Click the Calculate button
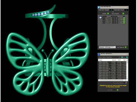The height and width of the screenshot is (102, 137). [x=113, y=90]
